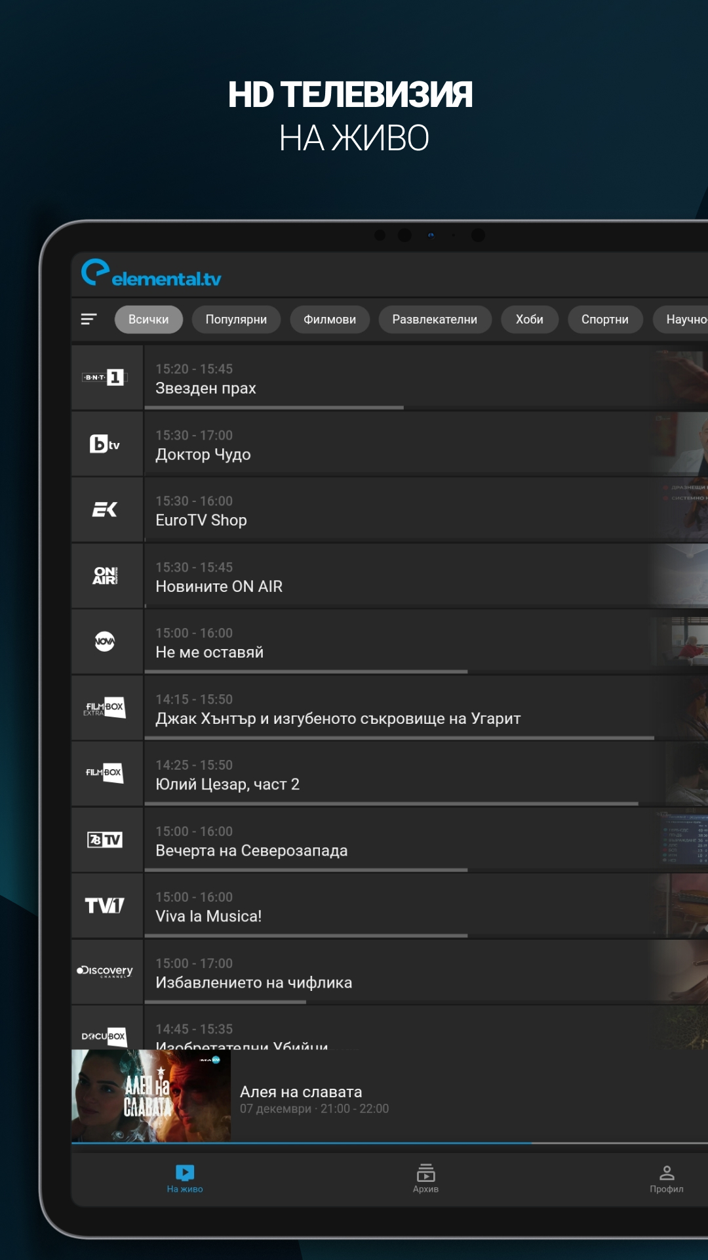Select the TV1 channel logo
This screenshot has height=1260, width=708.
105,906
